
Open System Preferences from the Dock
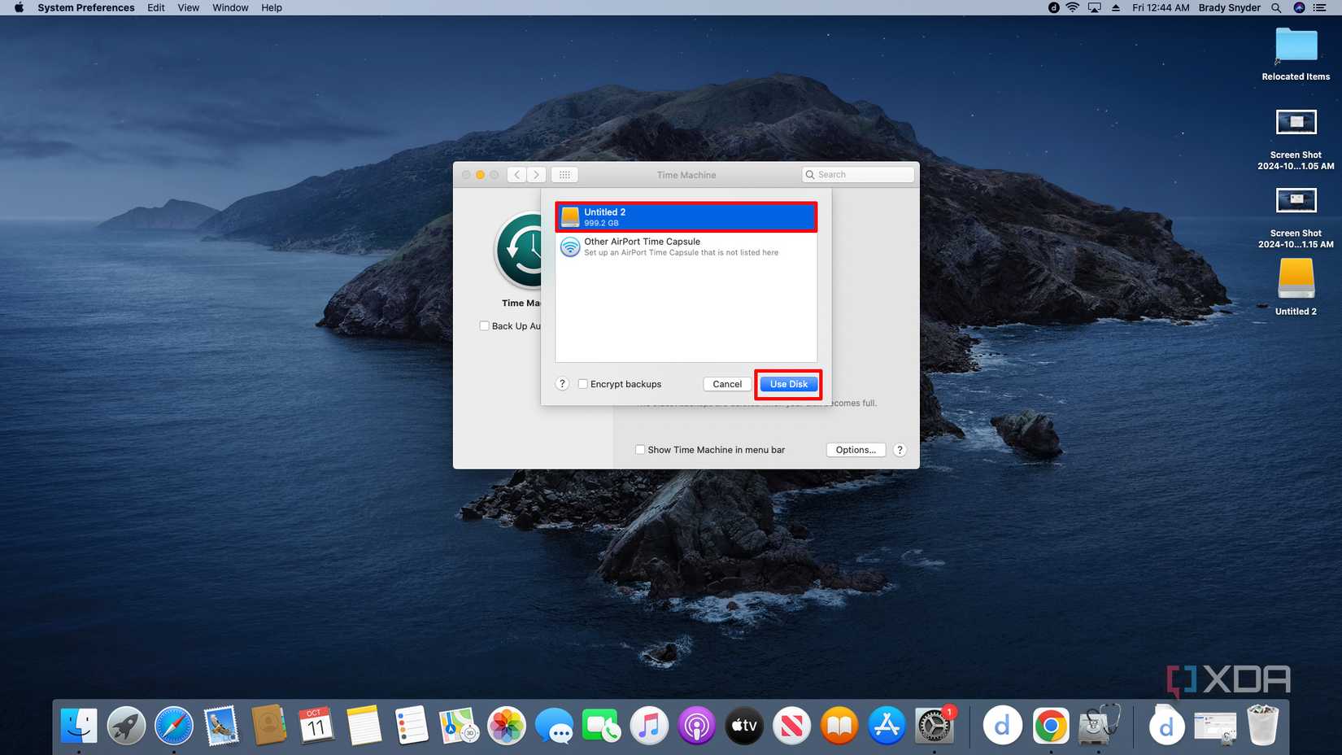coord(934,726)
